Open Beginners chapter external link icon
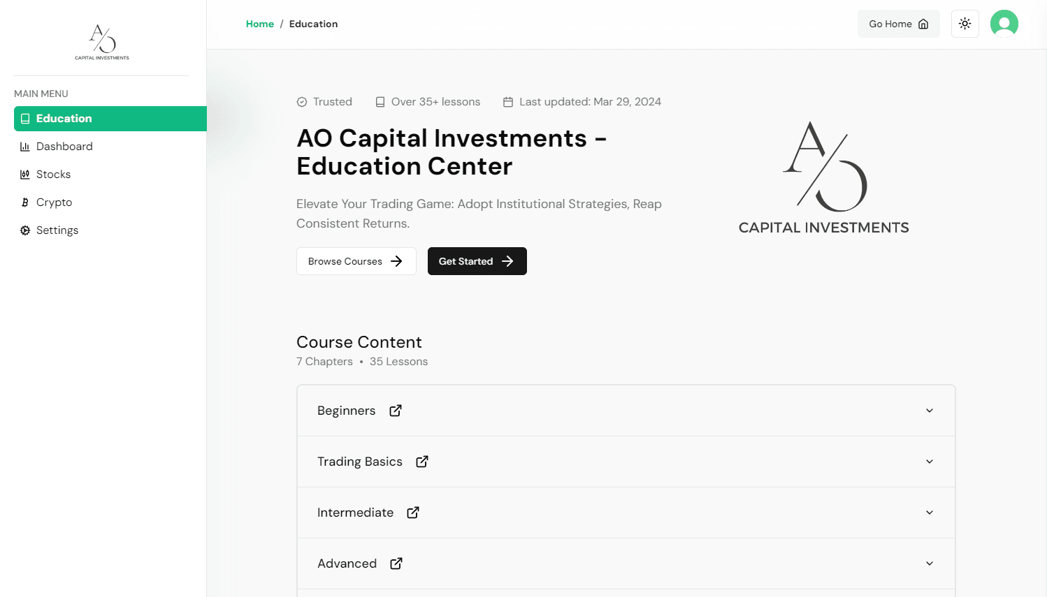This screenshot has height=597, width=1047. pyautogui.click(x=396, y=411)
